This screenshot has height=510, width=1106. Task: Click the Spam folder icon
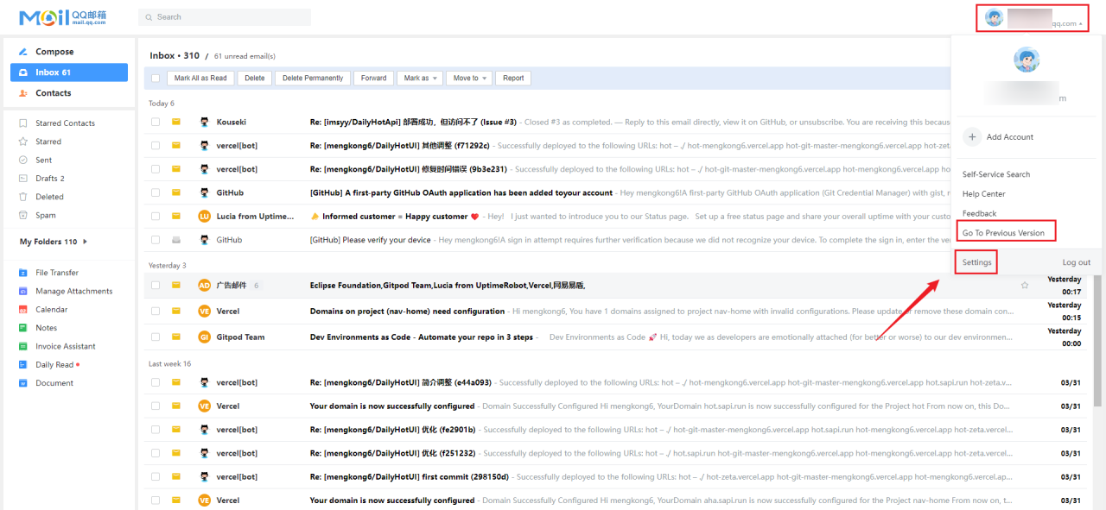coord(23,216)
